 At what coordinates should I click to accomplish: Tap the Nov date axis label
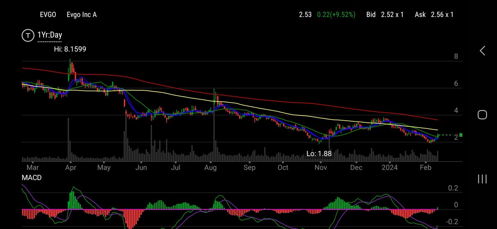tap(321, 167)
